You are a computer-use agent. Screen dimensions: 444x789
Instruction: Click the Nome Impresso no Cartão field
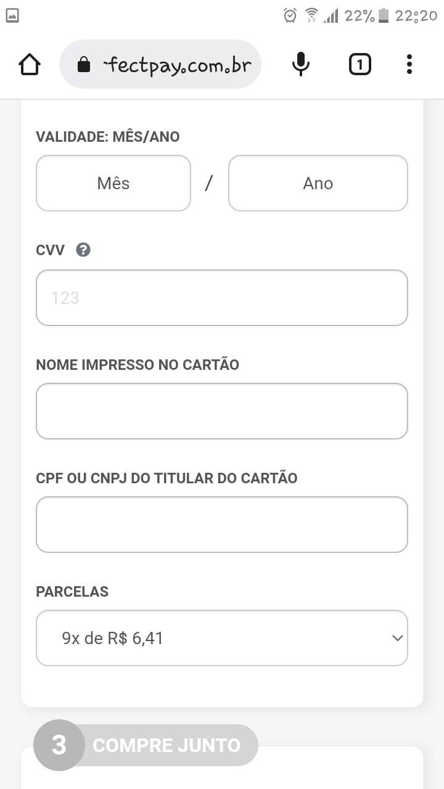[222, 411]
